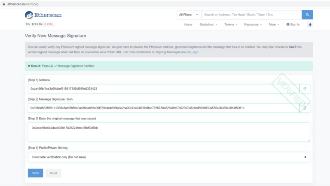Follow the eth_sign link
330x186 pixels.
coord(192,52)
